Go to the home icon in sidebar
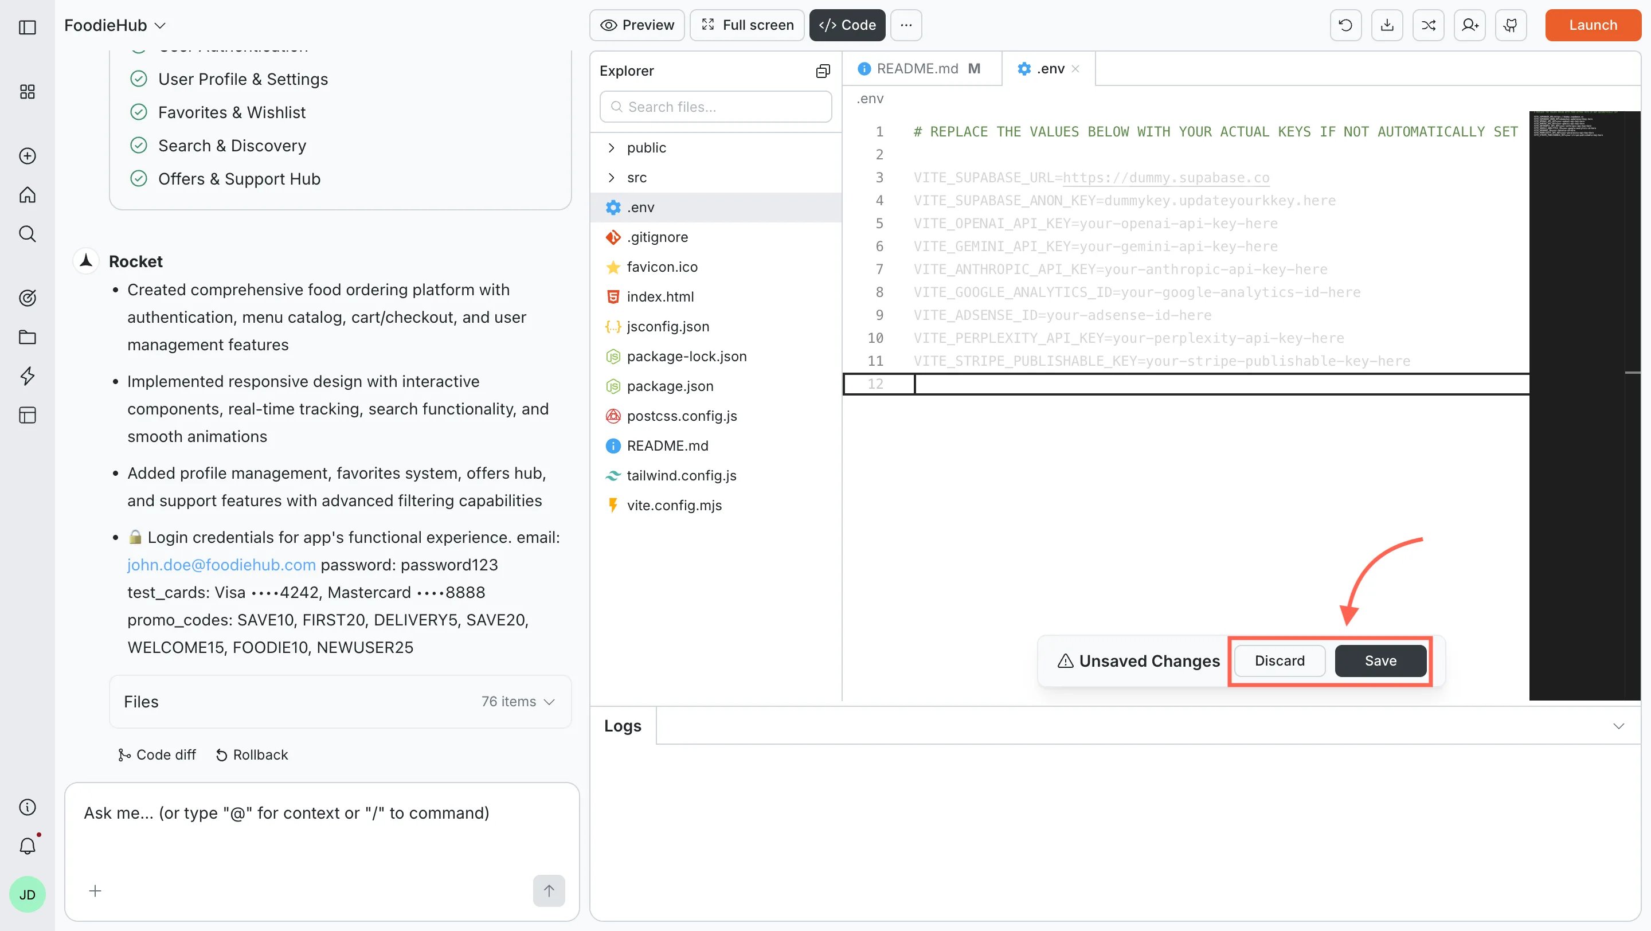 click(x=27, y=195)
